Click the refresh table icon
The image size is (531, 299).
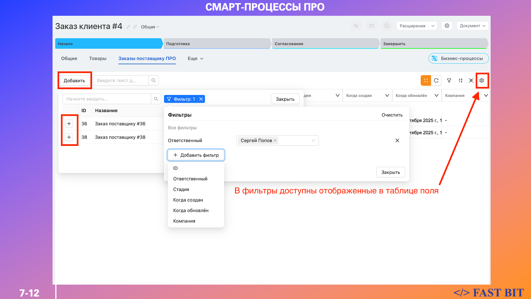tap(436, 81)
